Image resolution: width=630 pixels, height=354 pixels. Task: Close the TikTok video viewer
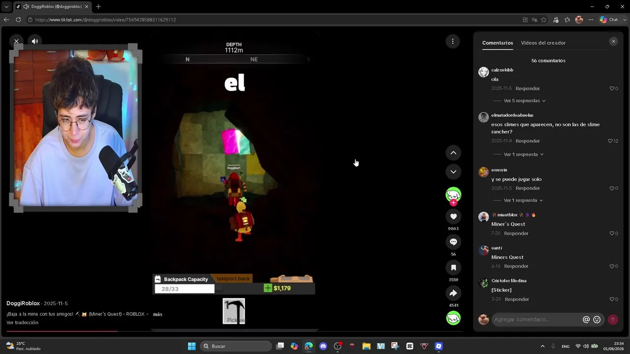[16, 41]
